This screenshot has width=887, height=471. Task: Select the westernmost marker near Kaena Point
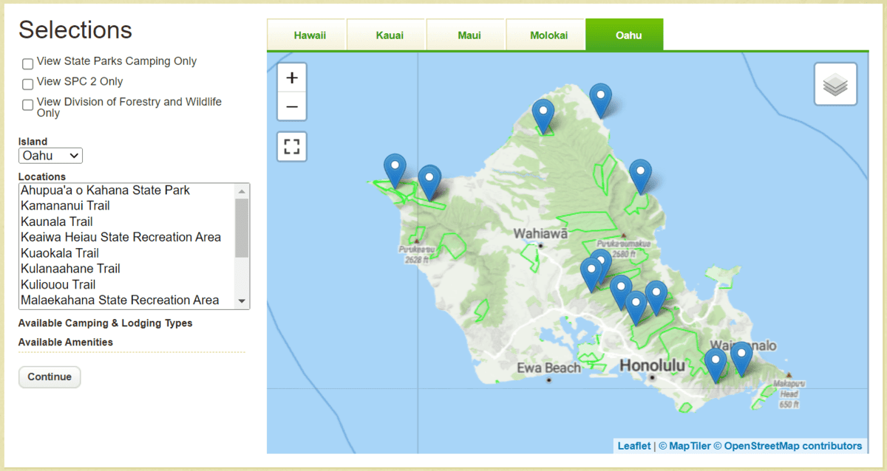[395, 171]
